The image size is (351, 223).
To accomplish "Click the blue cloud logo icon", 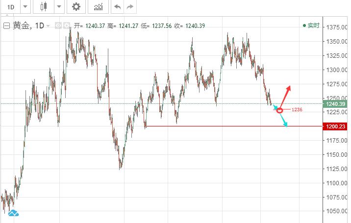I will tap(13, 213).
